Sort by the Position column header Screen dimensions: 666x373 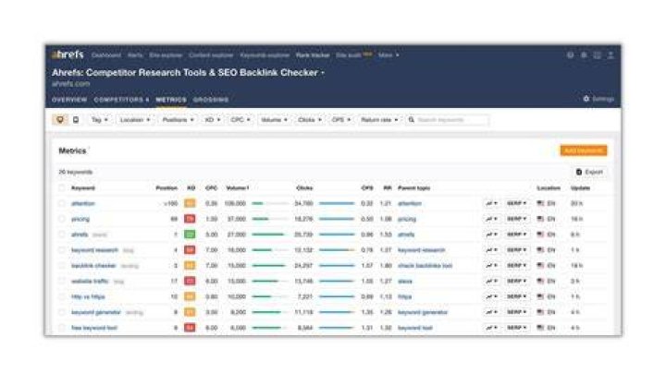pos(166,187)
